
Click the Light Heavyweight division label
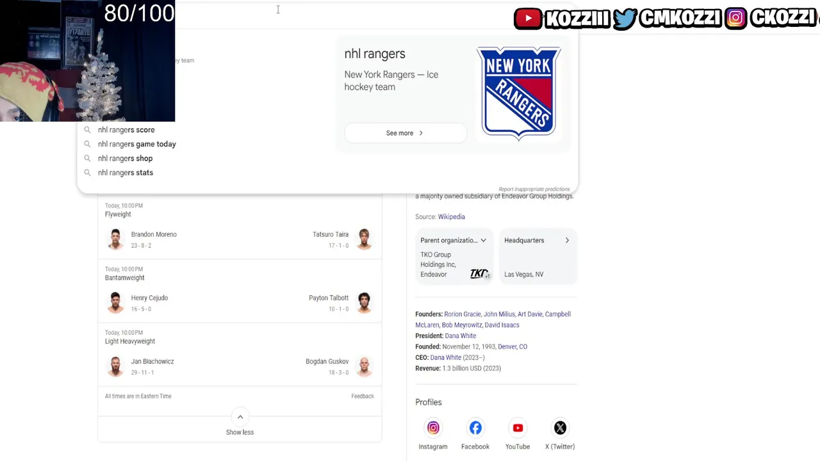130,341
